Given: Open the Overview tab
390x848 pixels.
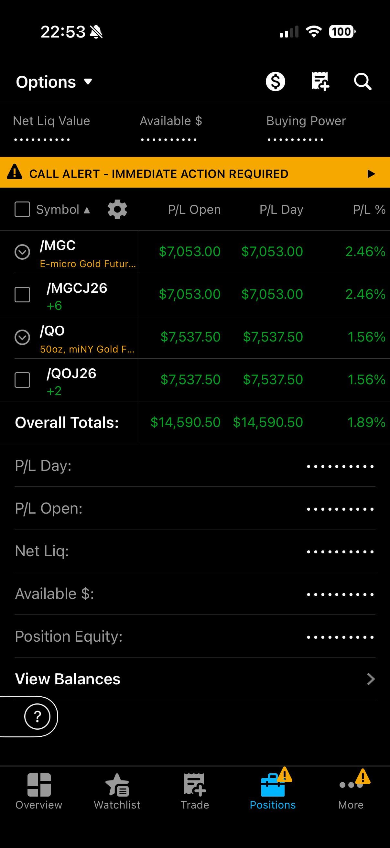Looking at the screenshot, I should (x=39, y=791).
